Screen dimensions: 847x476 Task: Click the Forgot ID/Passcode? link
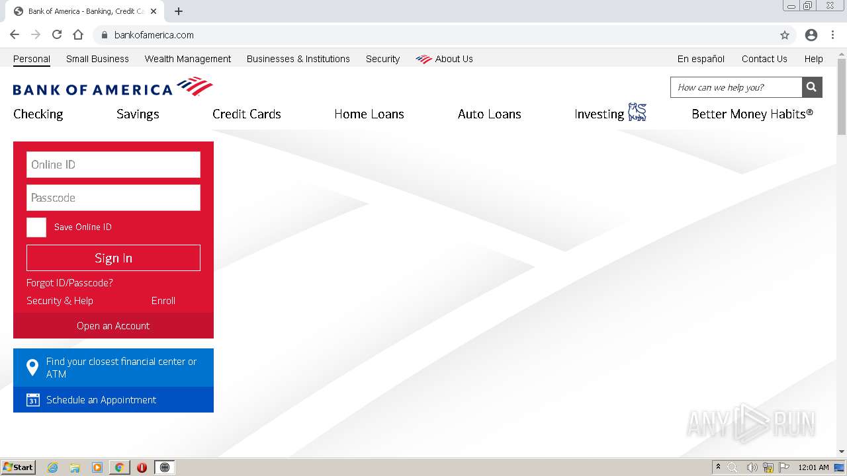(x=69, y=283)
